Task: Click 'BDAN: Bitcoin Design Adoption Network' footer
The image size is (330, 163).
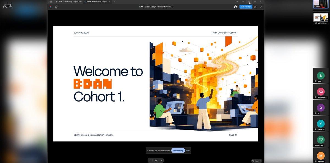Action: [x=93, y=135]
